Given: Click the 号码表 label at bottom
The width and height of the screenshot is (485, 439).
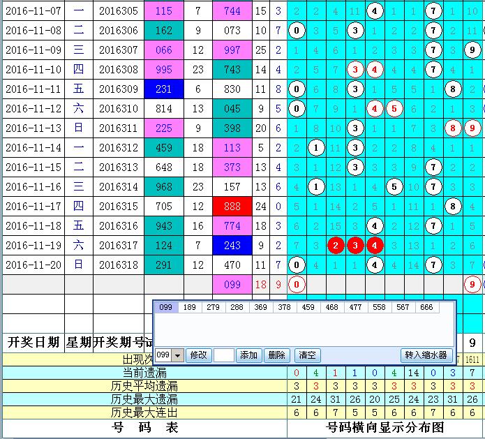Looking at the screenshot, I should tap(144, 427).
